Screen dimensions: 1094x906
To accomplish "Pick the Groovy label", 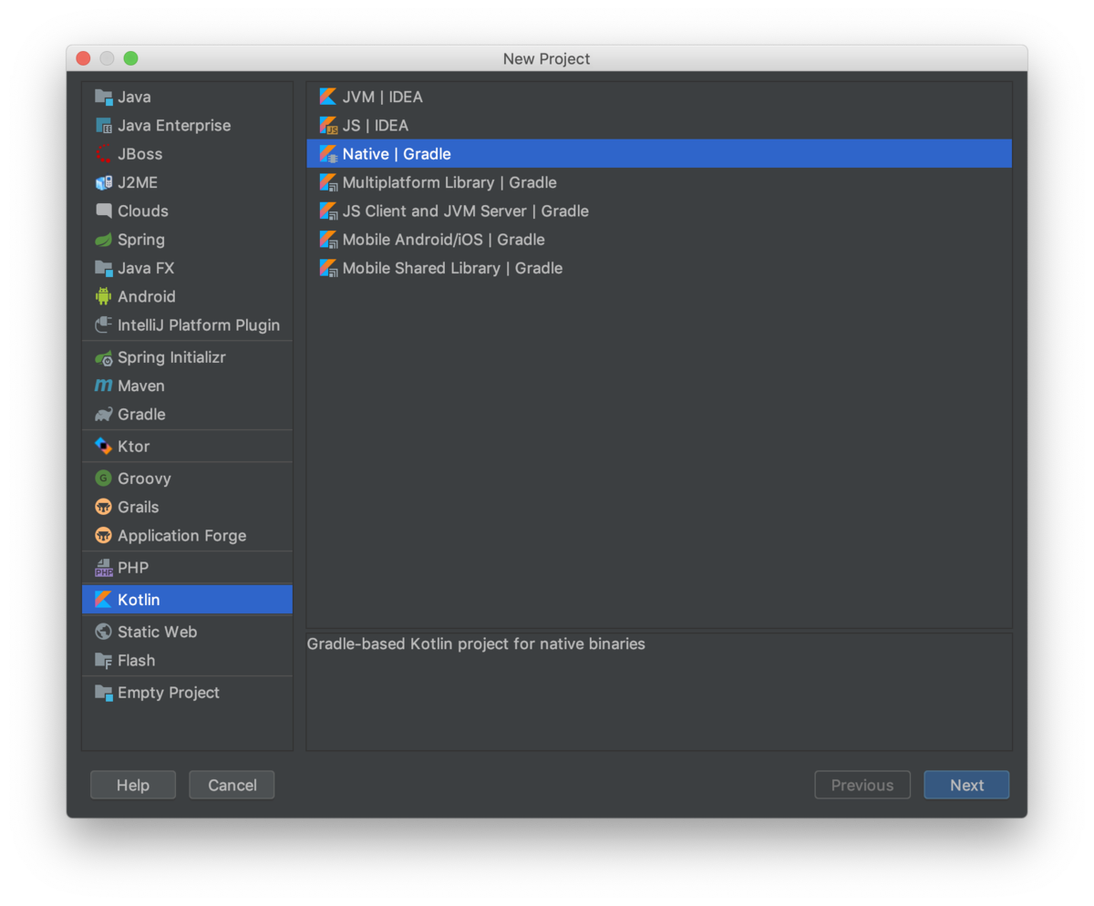I will [x=144, y=479].
